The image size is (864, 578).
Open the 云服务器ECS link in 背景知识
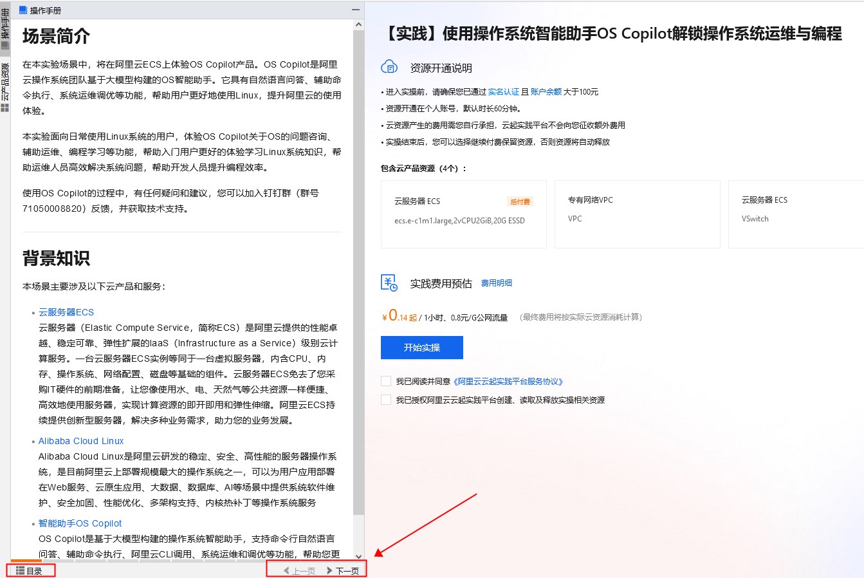pyautogui.click(x=66, y=312)
